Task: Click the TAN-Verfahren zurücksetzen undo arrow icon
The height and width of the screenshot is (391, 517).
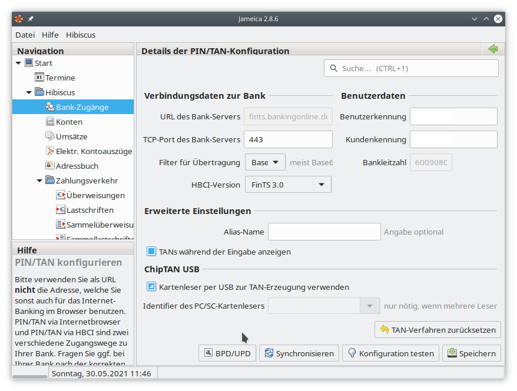Action: click(385, 329)
